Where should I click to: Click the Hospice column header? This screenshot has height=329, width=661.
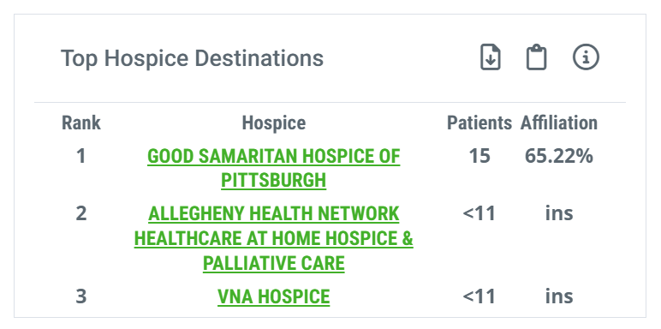pyautogui.click(x=274, y=123)
